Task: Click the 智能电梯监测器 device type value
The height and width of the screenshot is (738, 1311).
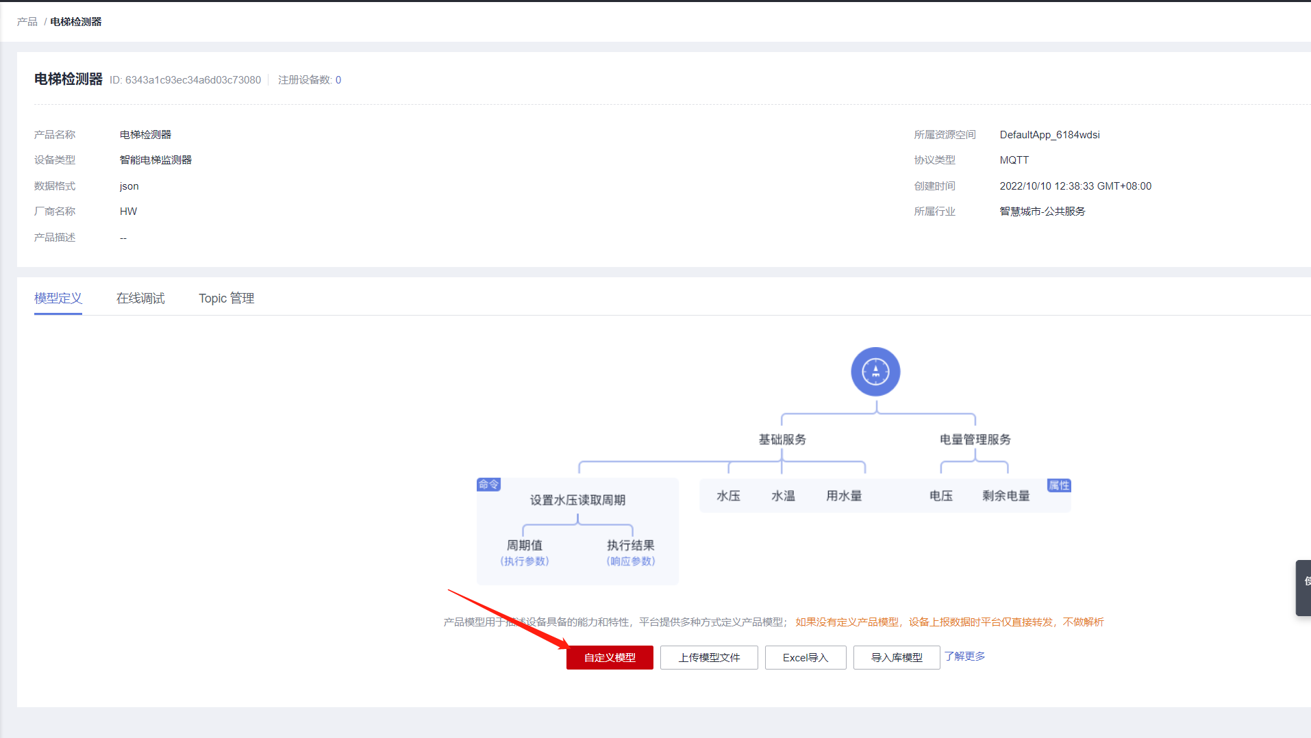Action: click(155, 160)
